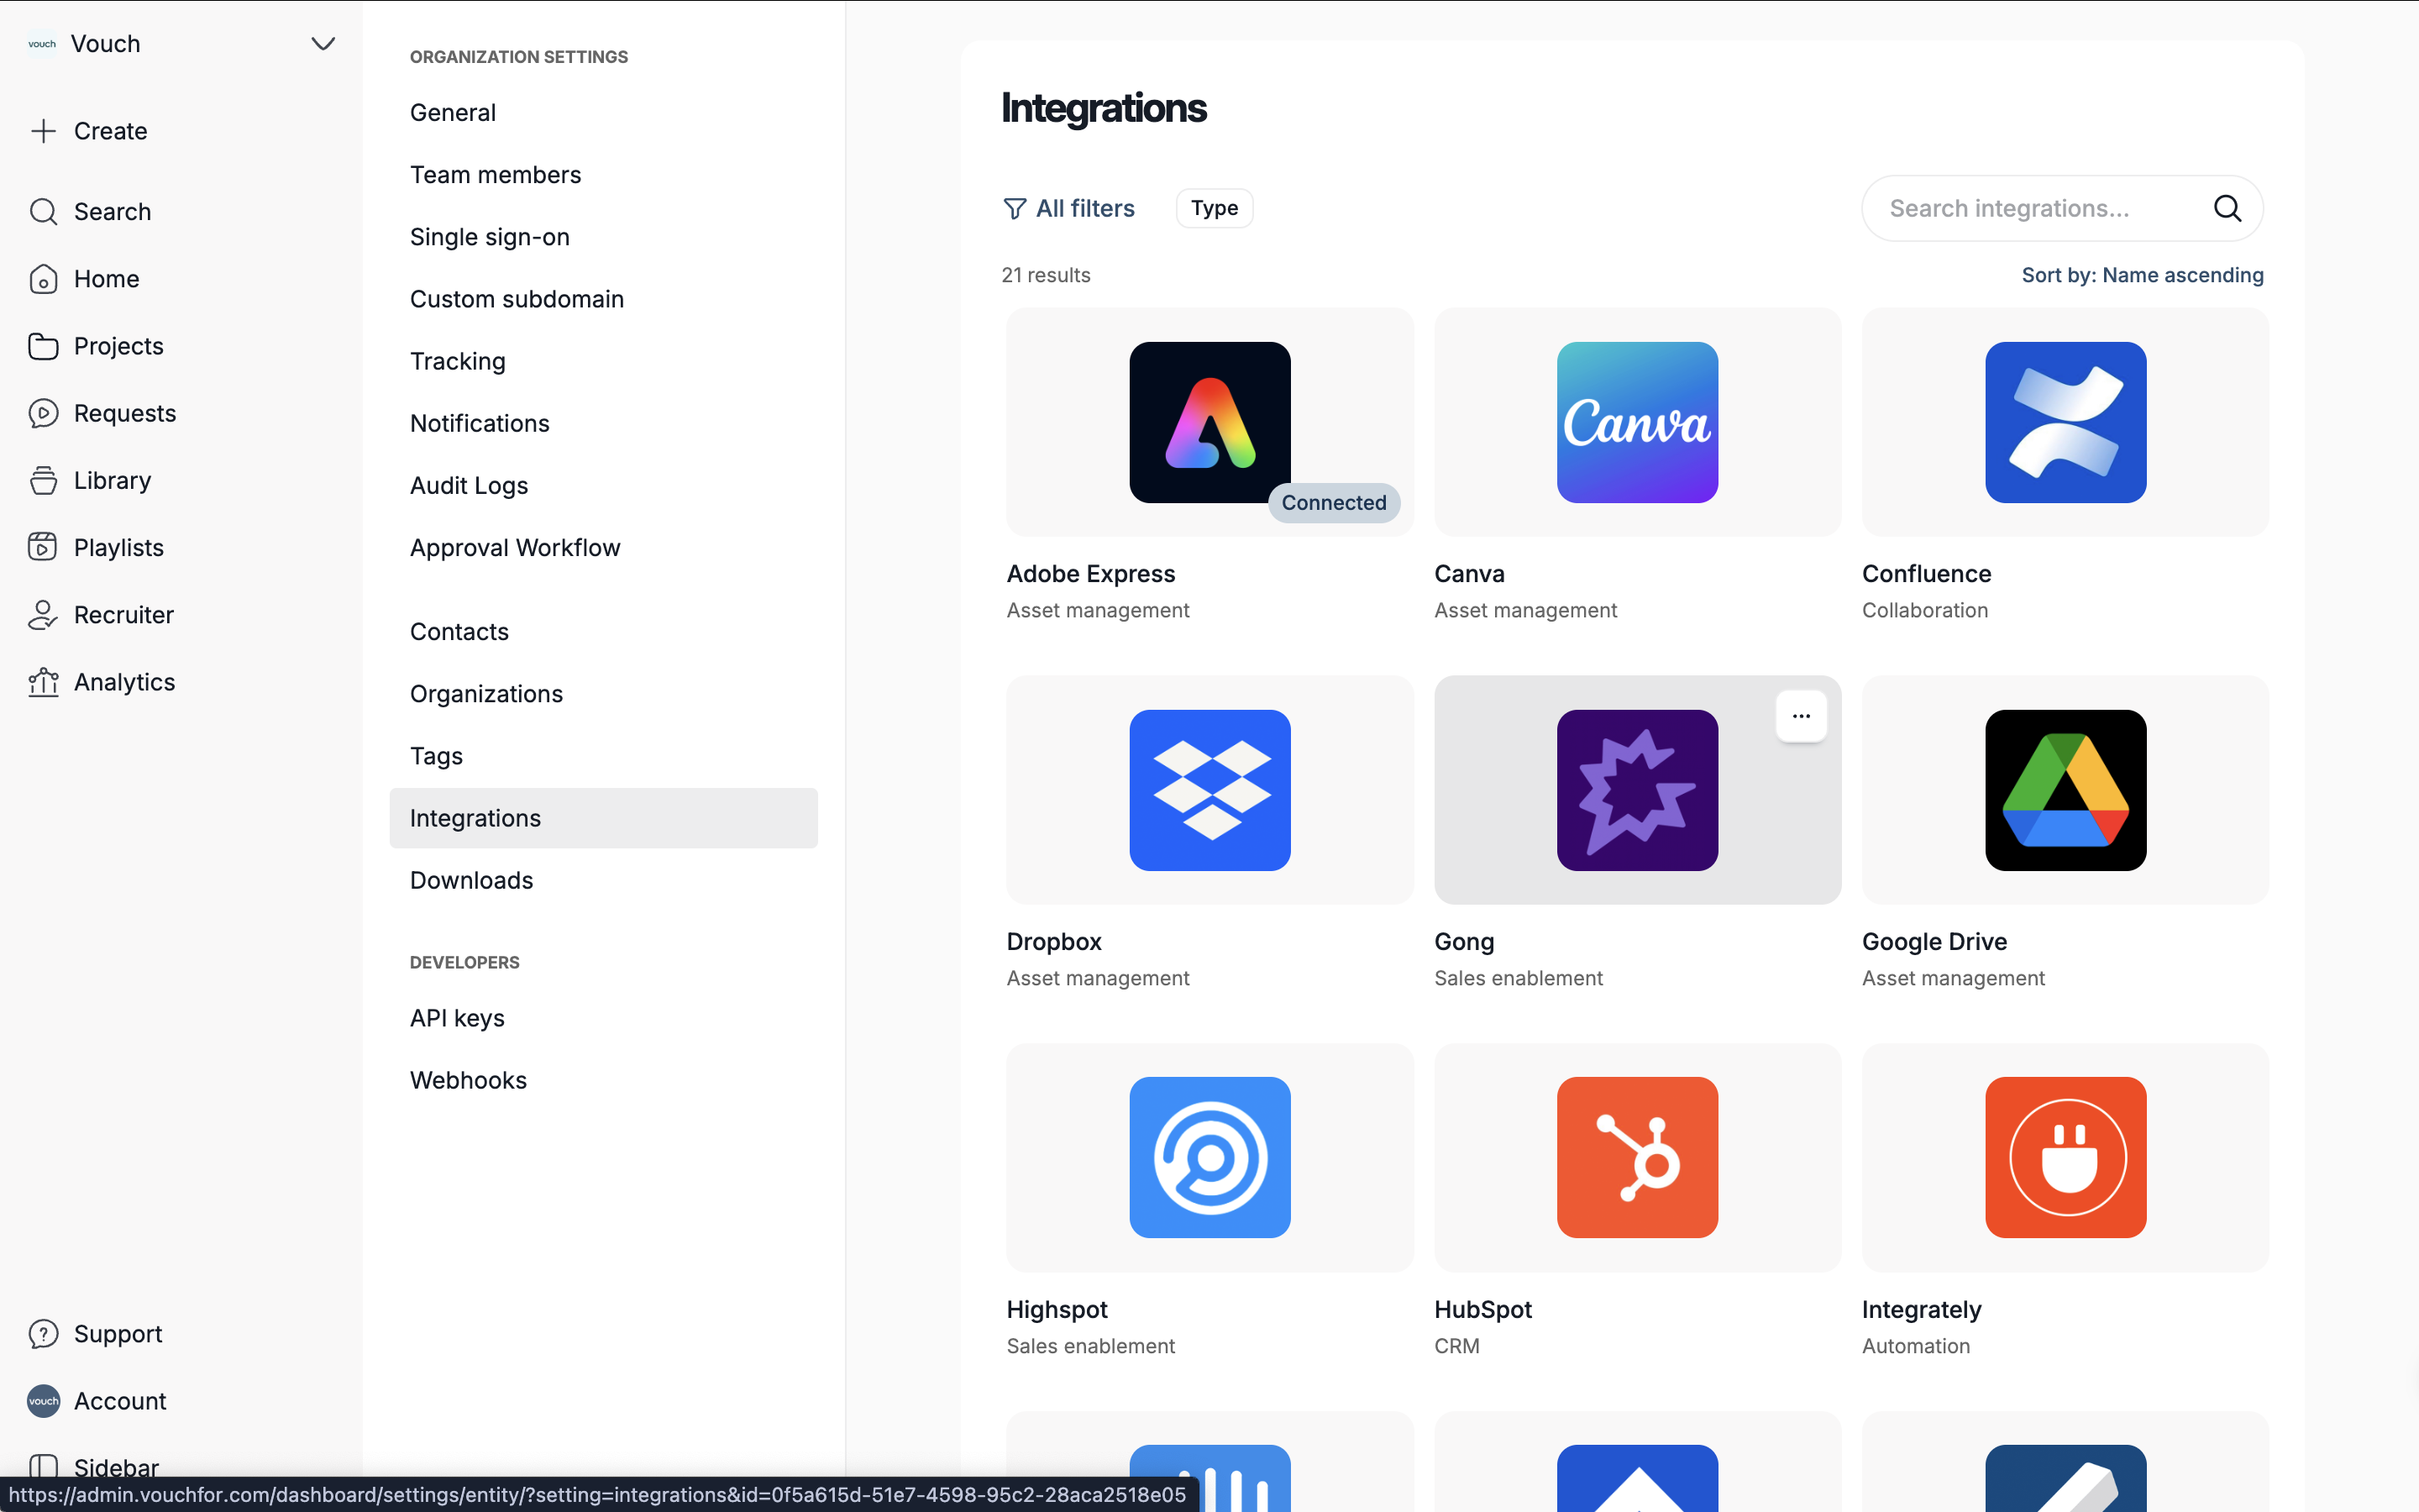Viewport: 2419px width, 1512px height.
Task: Open the Type filter dropdown
Action: [1214, 208]
